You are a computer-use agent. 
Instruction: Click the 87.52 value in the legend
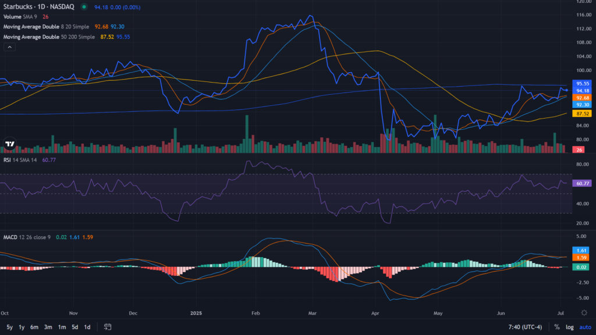point(107,37)
